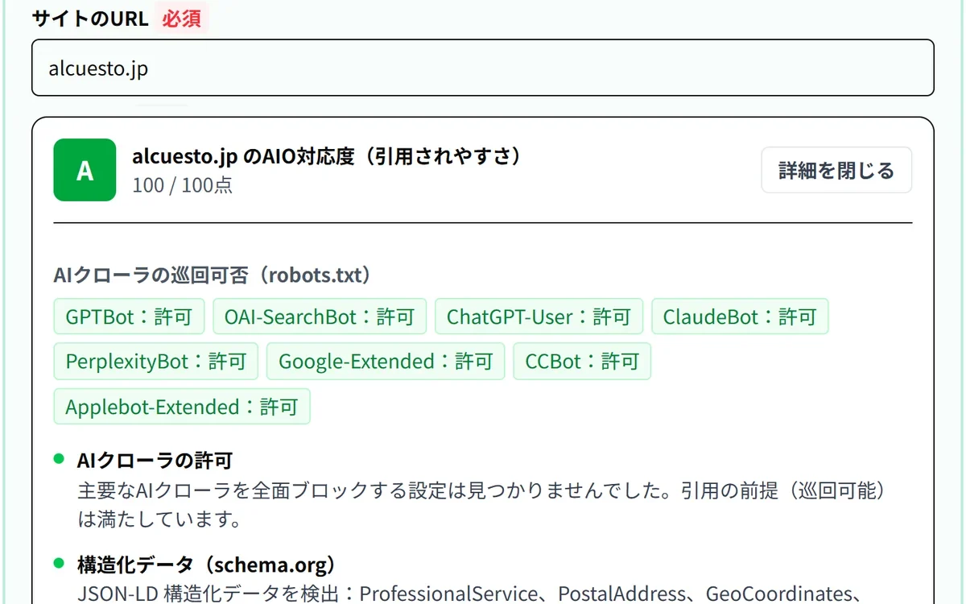Viewport: 966px width, 604px height.
Task: Select the Applebot-Extended：許可 tag
Action: 182,407
